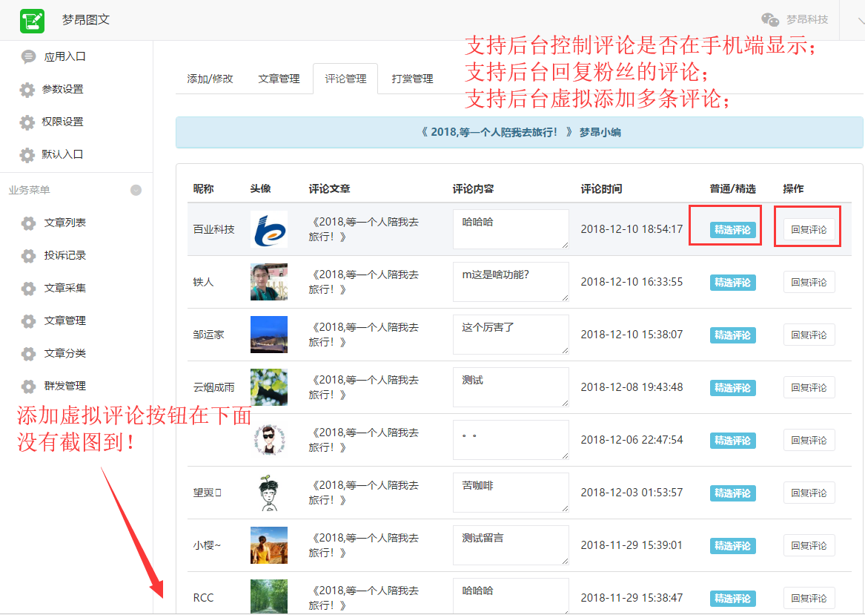Viewport: 865px width, 615px height.
Task: Click the 梦昂科技 account name
Action: (x=807, y=19)
